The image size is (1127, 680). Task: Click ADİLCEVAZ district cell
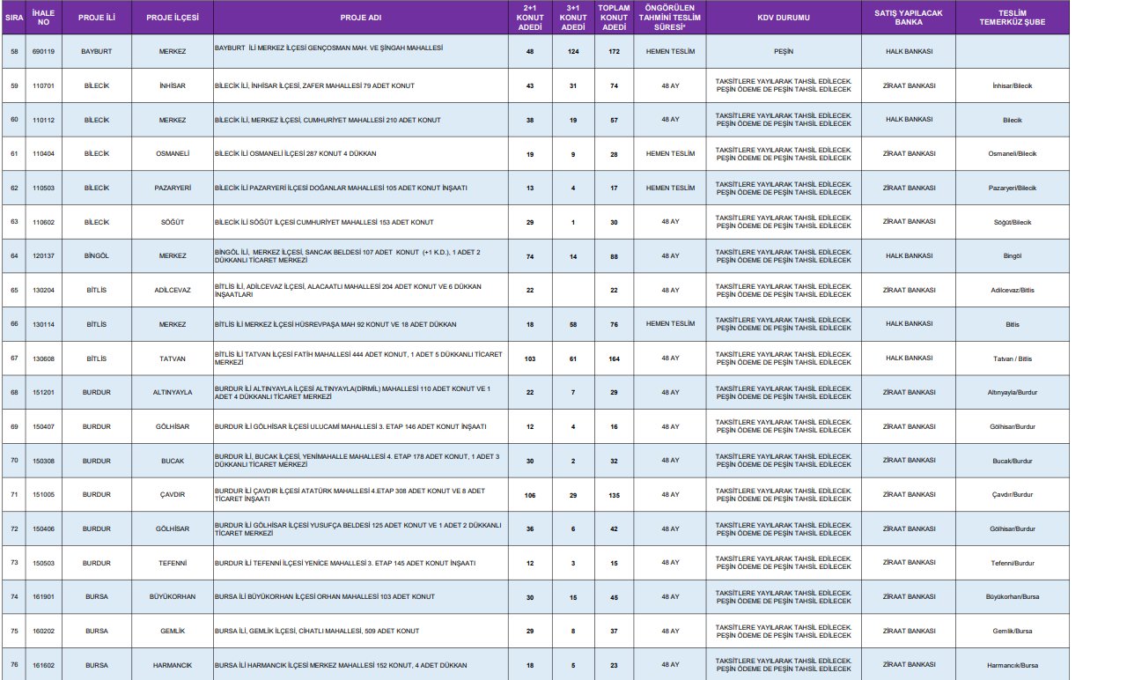(x=173, y=290)
